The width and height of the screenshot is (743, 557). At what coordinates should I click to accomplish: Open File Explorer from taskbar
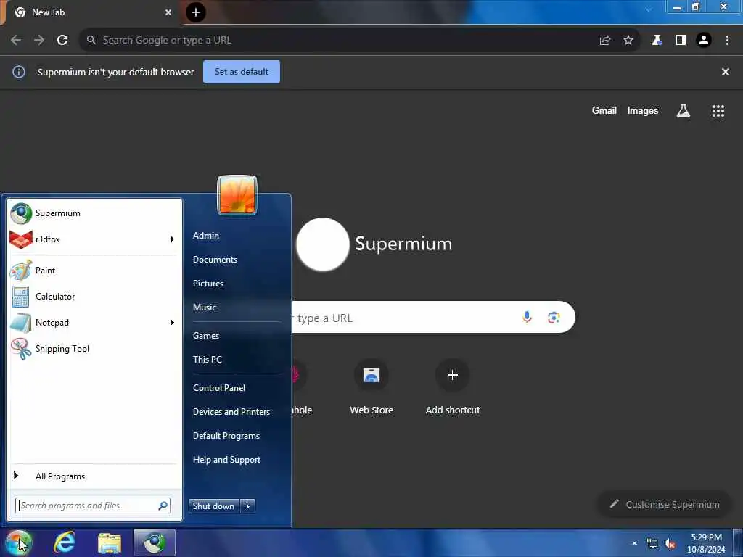point(110,543)
